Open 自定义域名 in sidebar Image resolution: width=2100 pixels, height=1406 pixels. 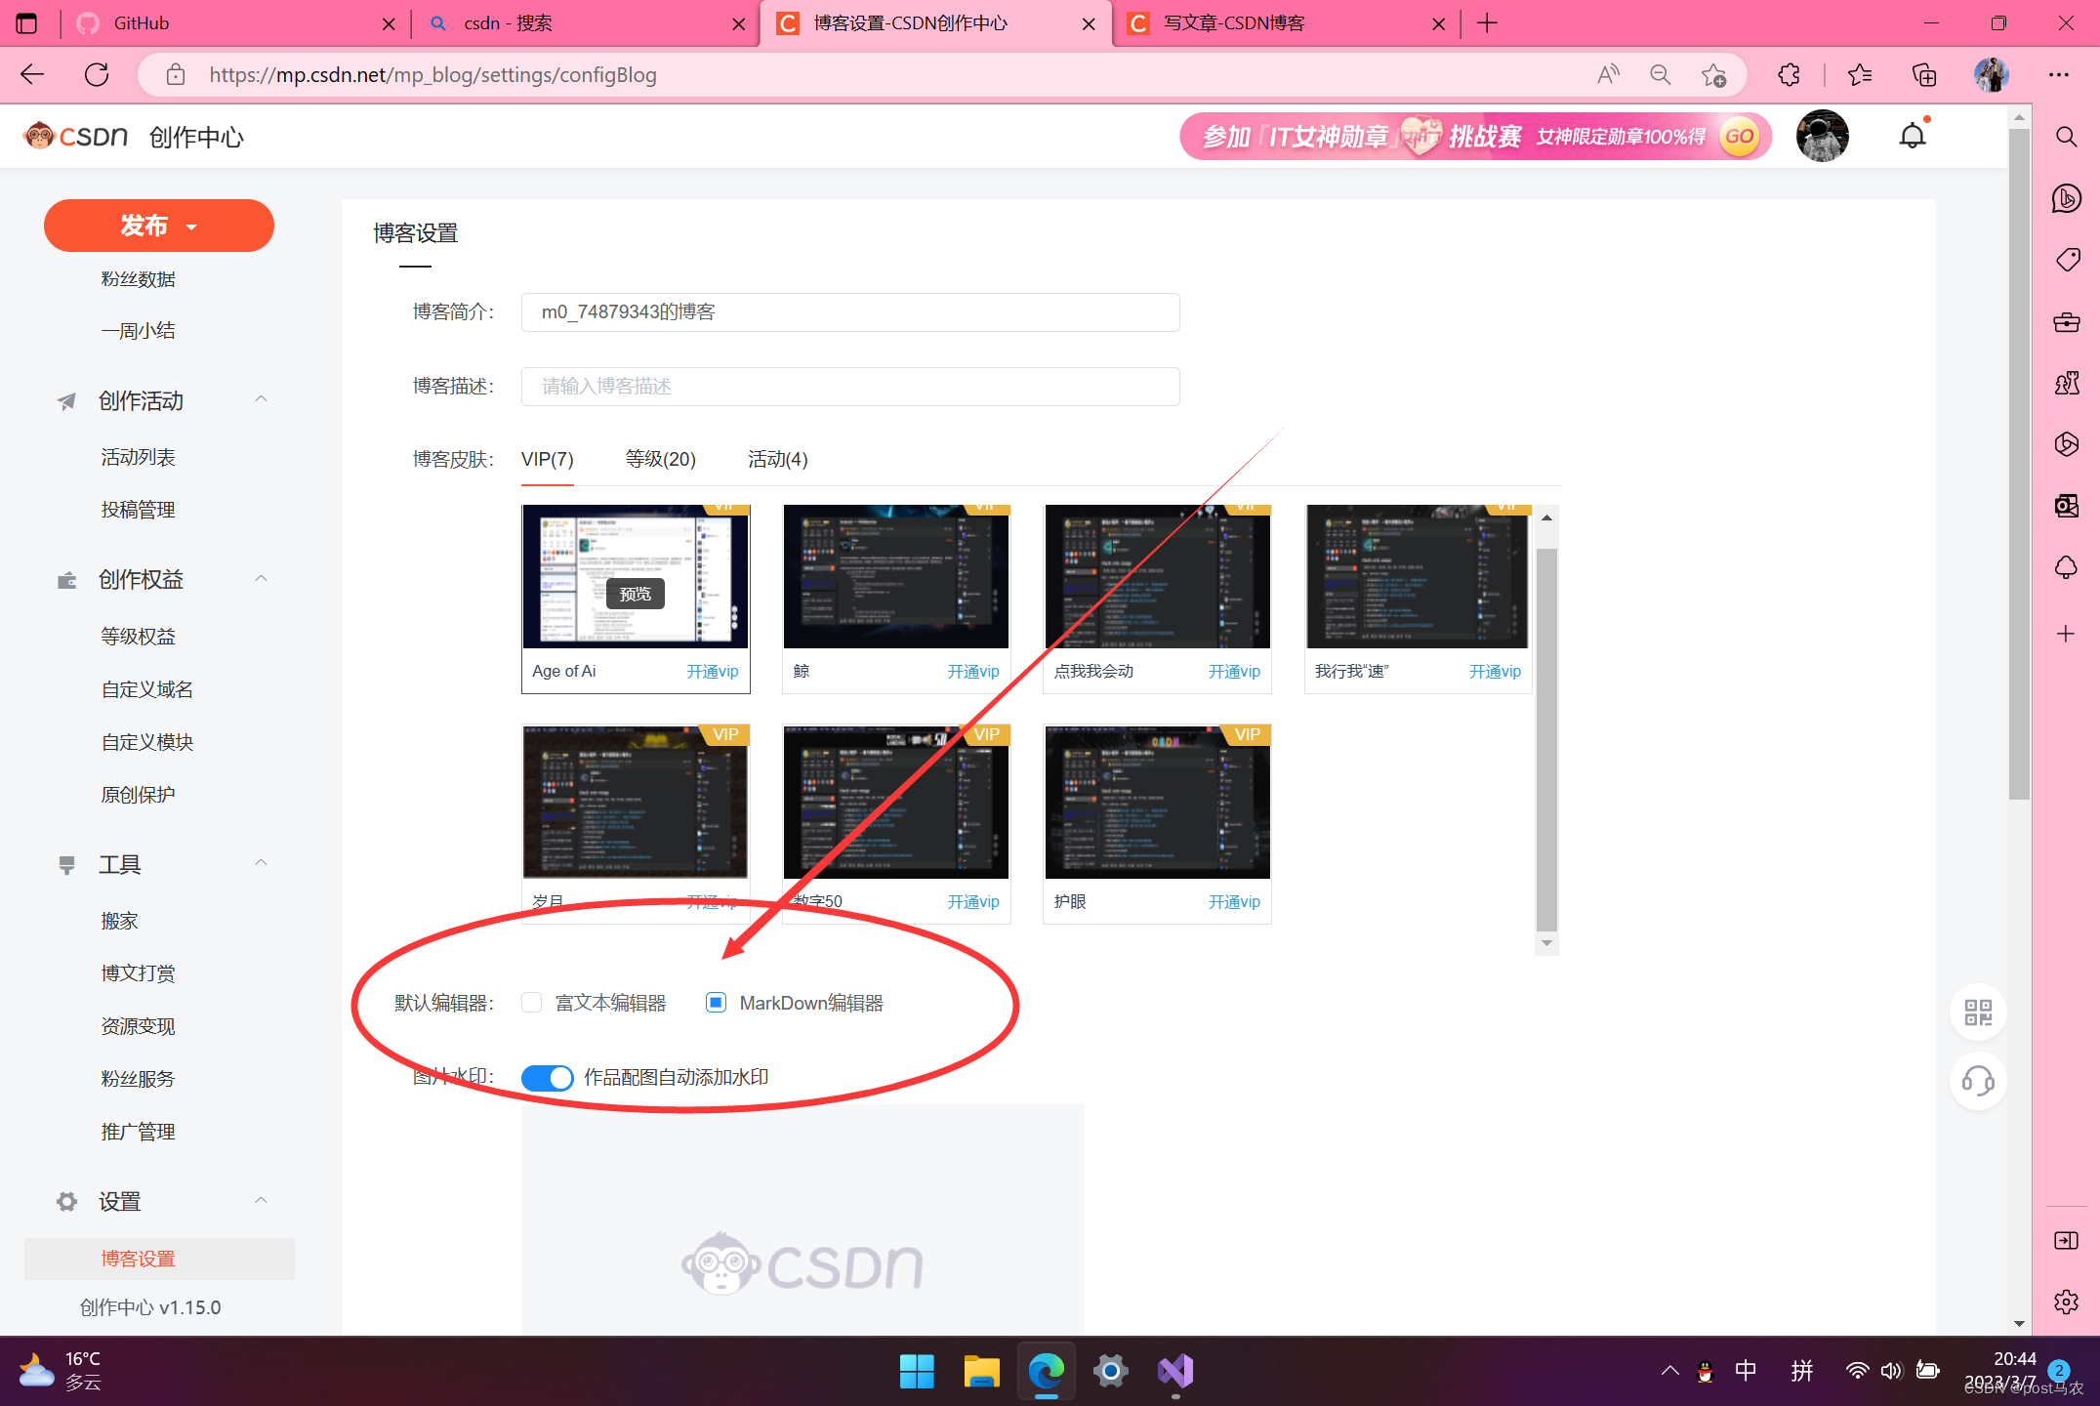[146, 689]
